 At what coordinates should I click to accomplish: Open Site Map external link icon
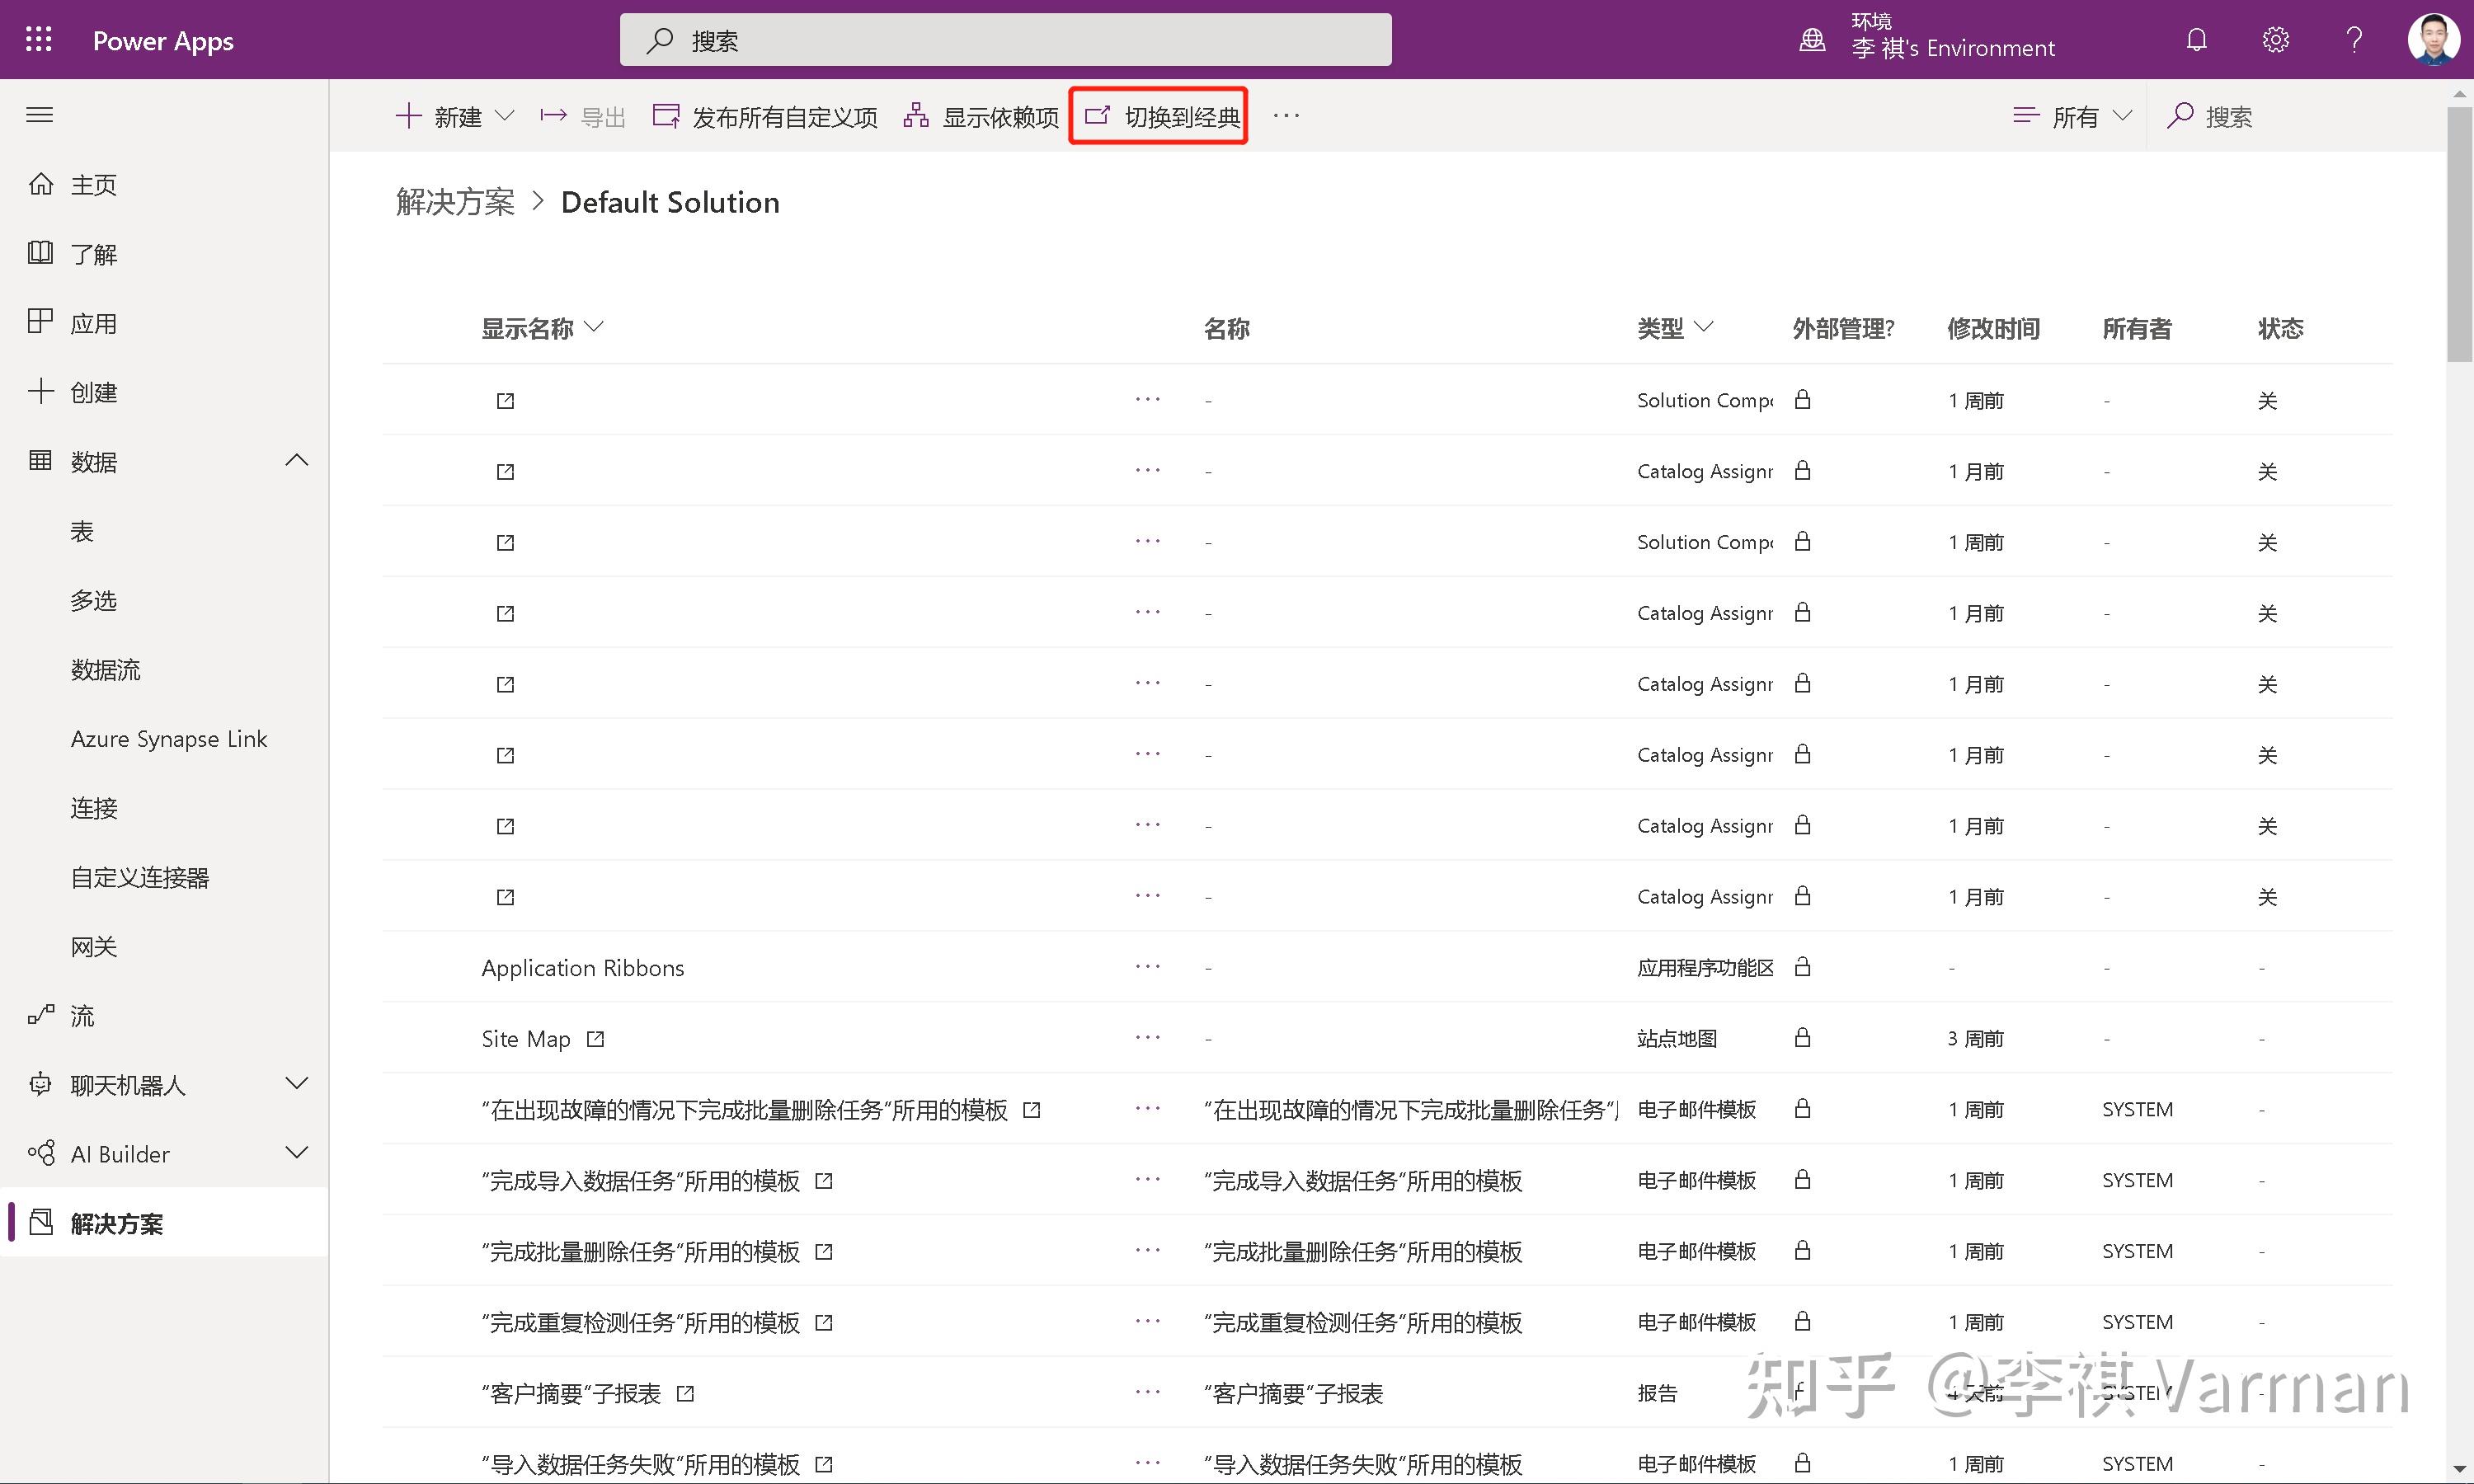pos(596,1039)
